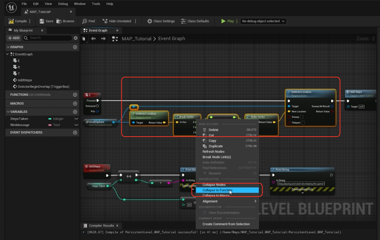
Task: Select the Event Graph tab
Action: tap(98, 30)
